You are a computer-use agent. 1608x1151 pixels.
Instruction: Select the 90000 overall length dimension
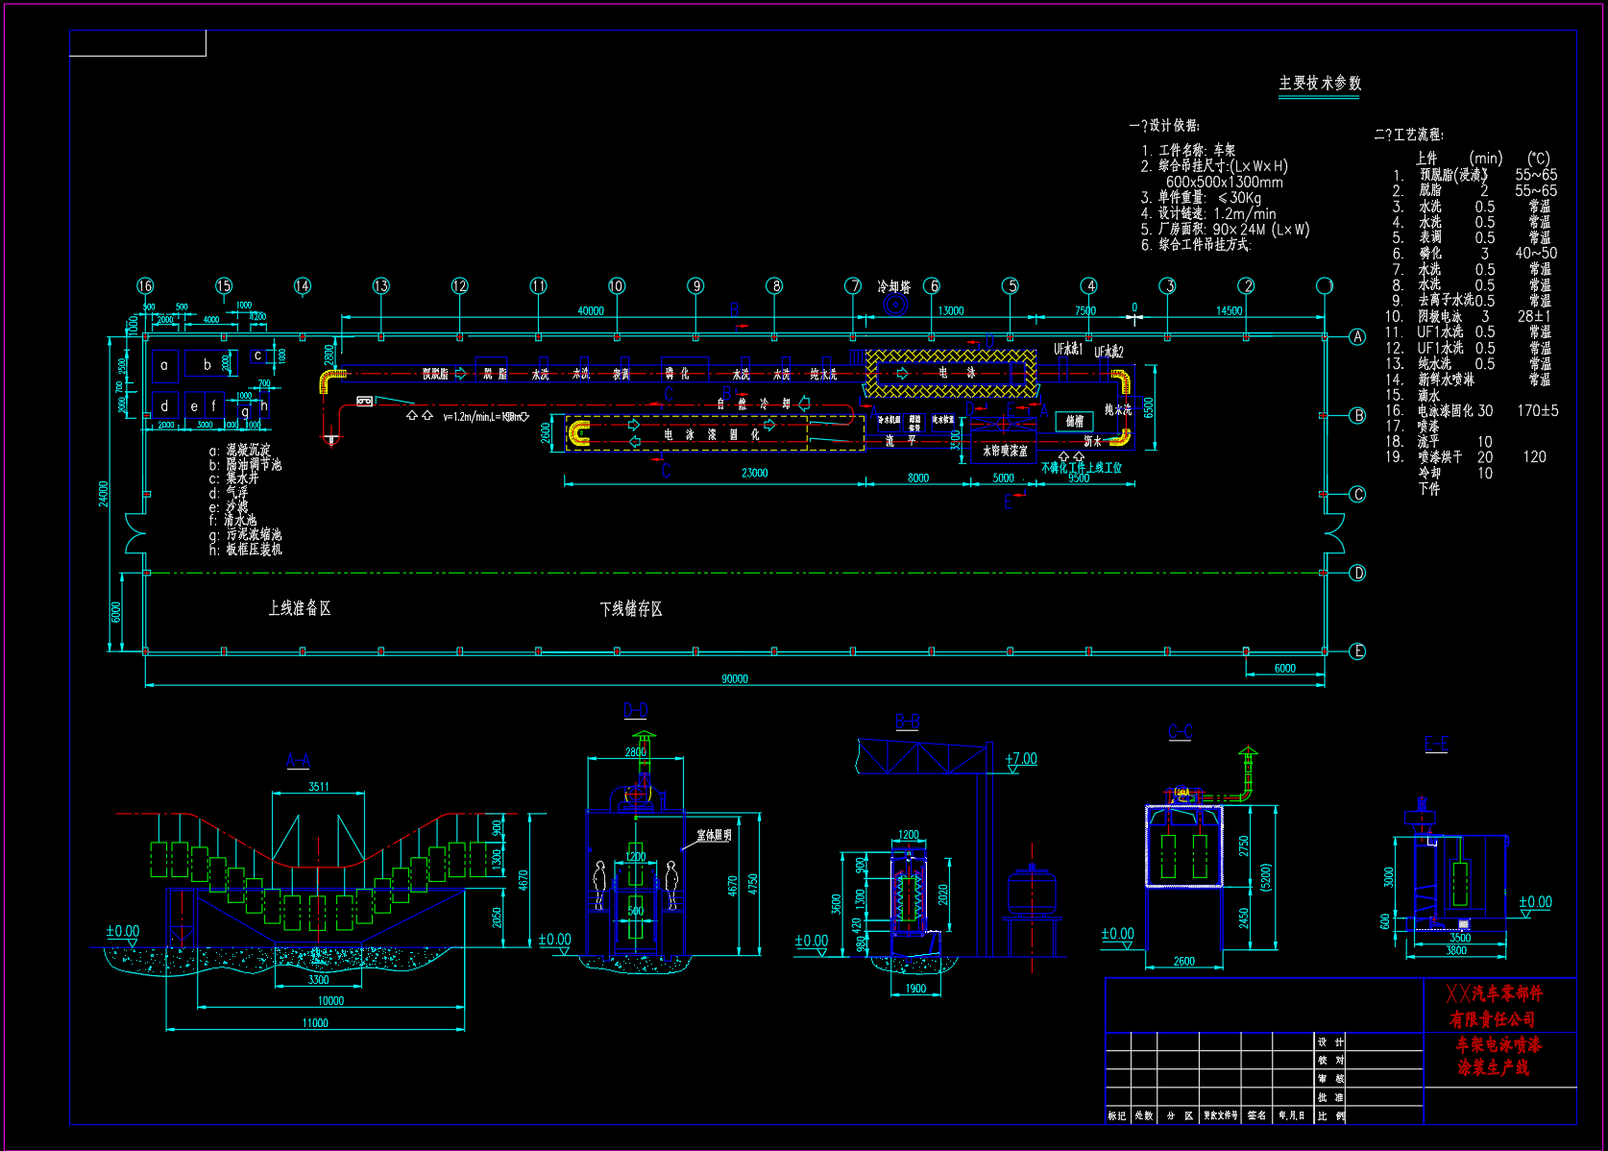click(735, 678)
